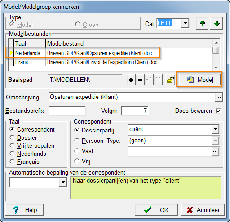The image size is (230, 222).
Task: Expand the cliënt dossierpartij dropdown
Action: (x=215, y=129)
